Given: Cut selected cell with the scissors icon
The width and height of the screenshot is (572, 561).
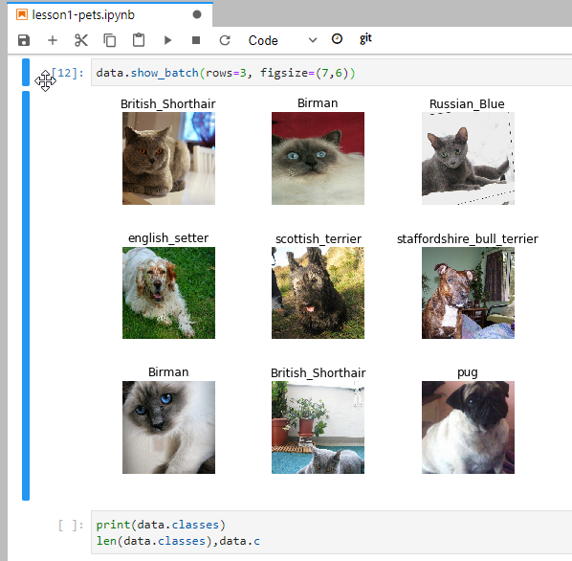Looking at the screenshot, I should click(x=81, y=40).
